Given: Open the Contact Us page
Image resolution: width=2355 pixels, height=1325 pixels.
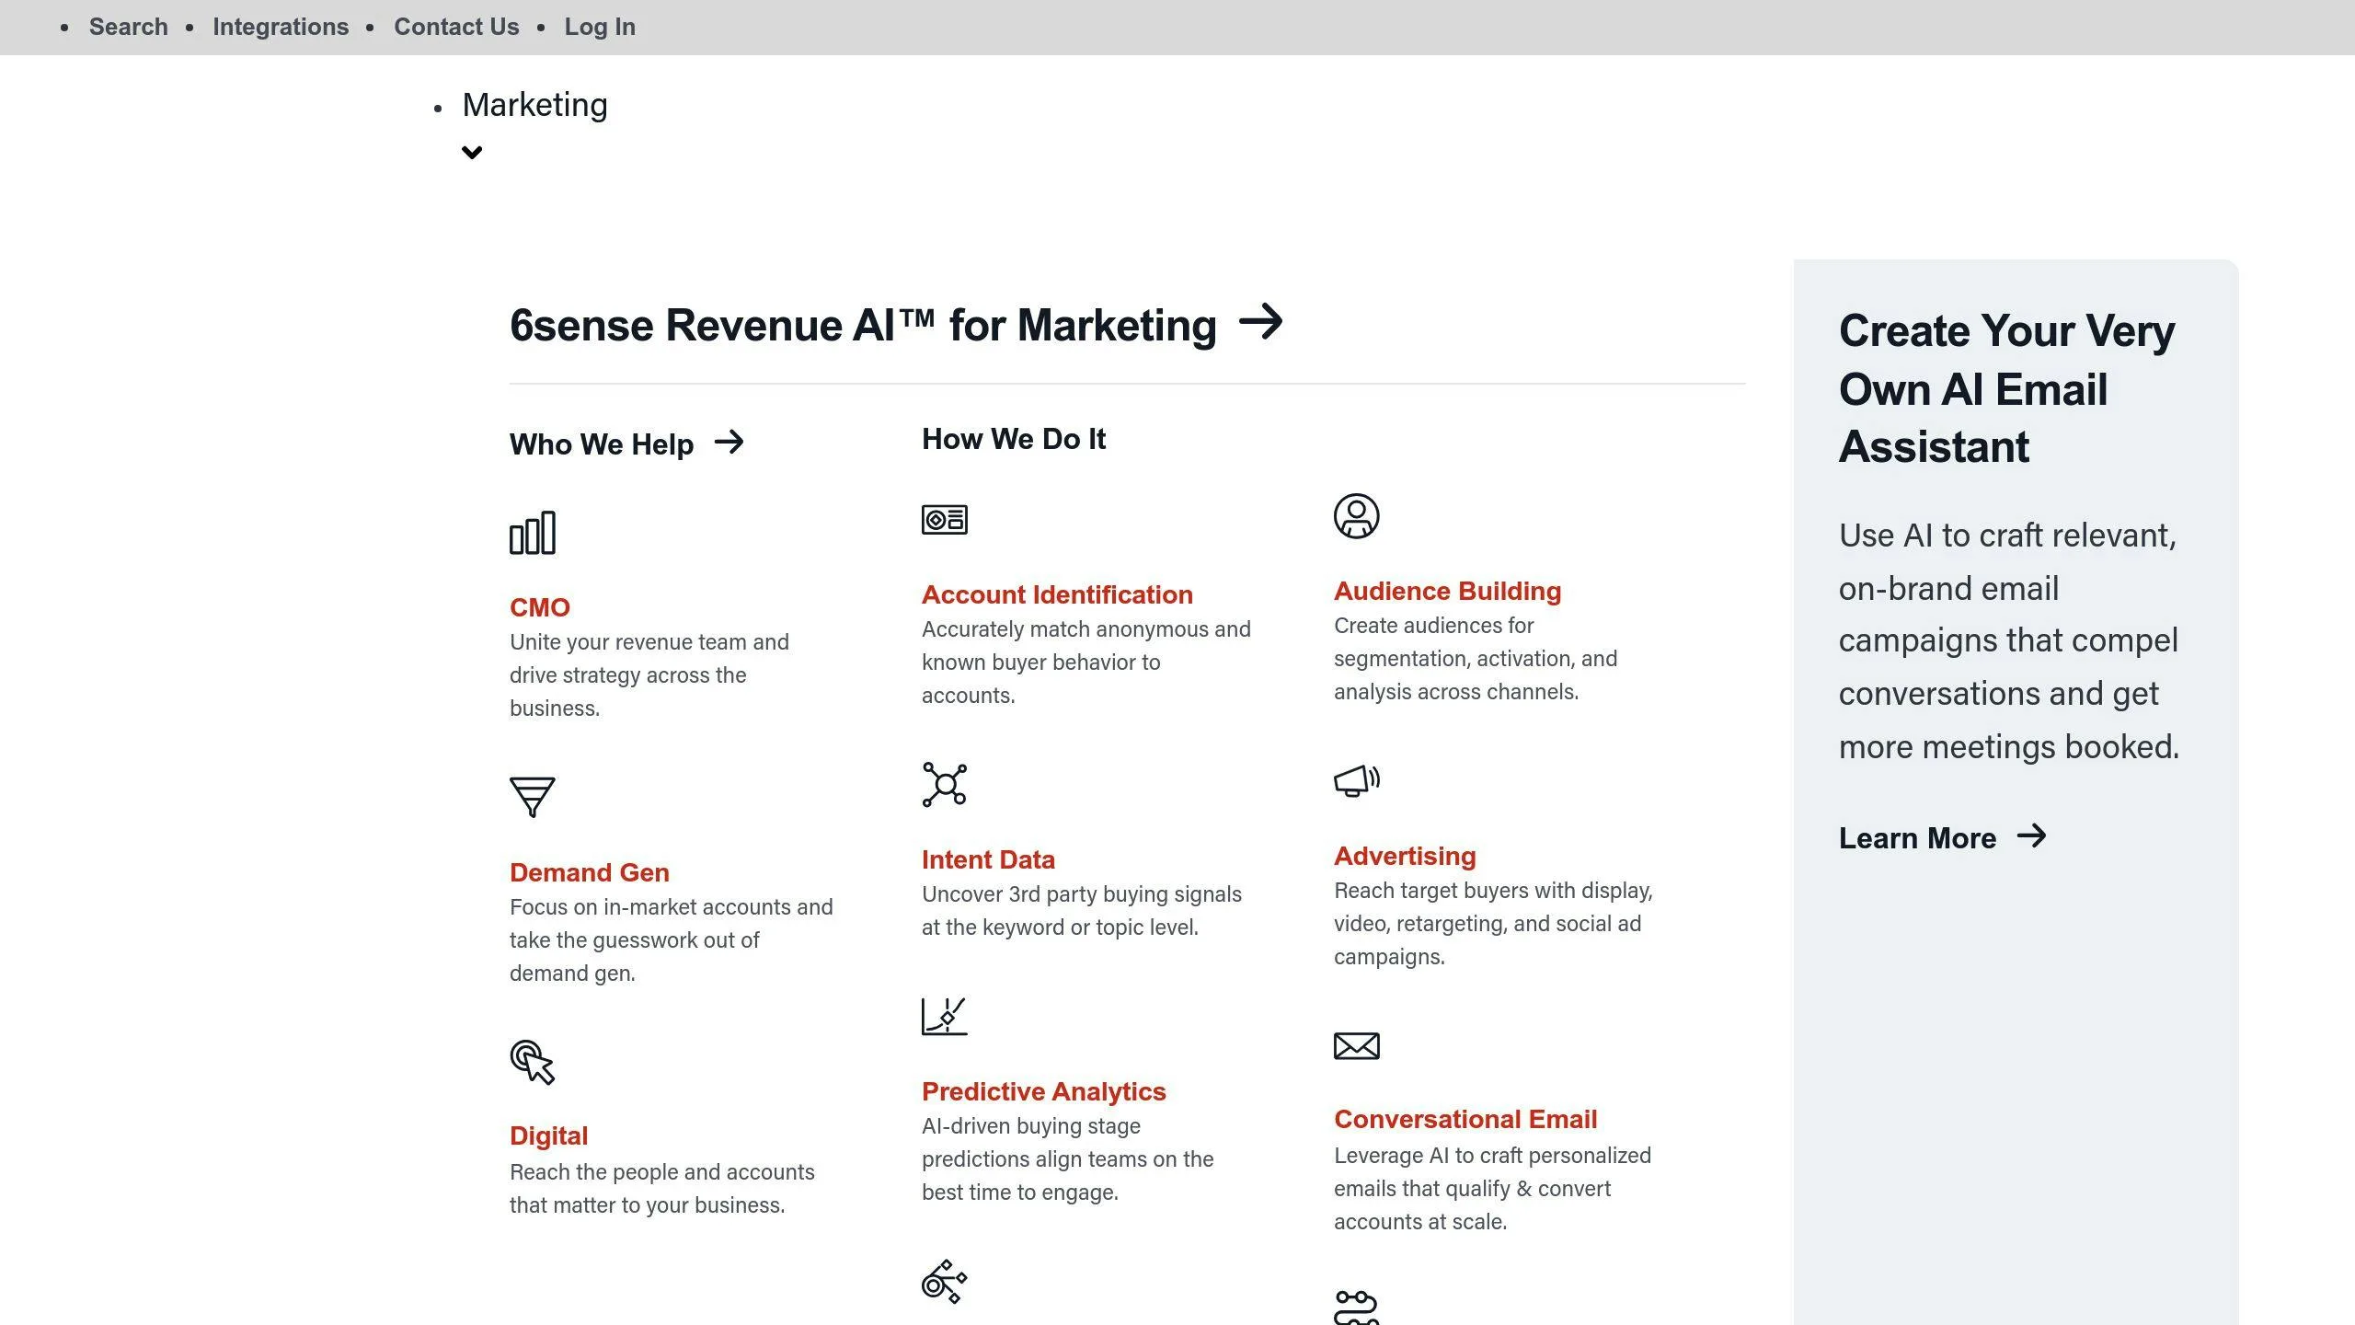Looking at the screenshot, I should tap(456, 27).
